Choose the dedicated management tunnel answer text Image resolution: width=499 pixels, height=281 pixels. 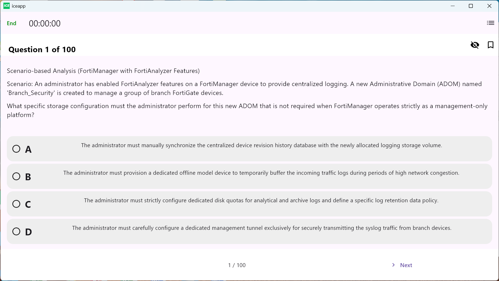click(262, 228)
